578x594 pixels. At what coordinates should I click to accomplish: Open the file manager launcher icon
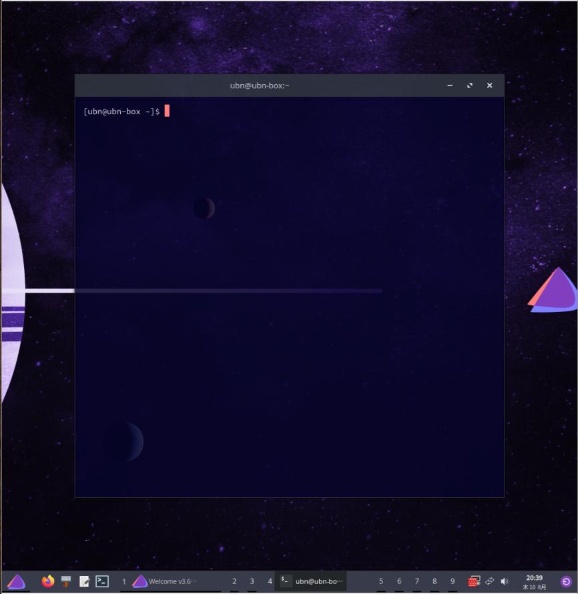tap(66, 581)
